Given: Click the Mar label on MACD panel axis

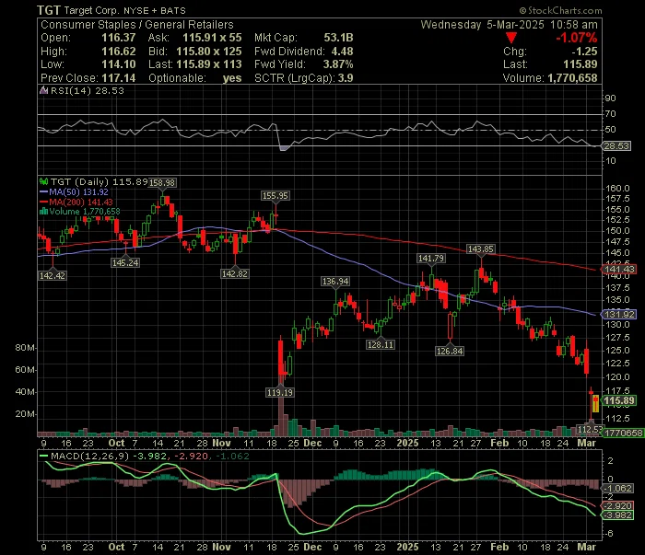Looking at the screenshot, I should click(x=587, y=548).
